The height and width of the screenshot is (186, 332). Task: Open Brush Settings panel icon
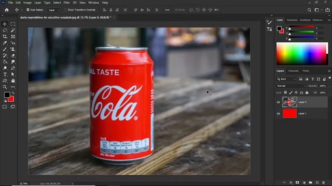[269, 22]
